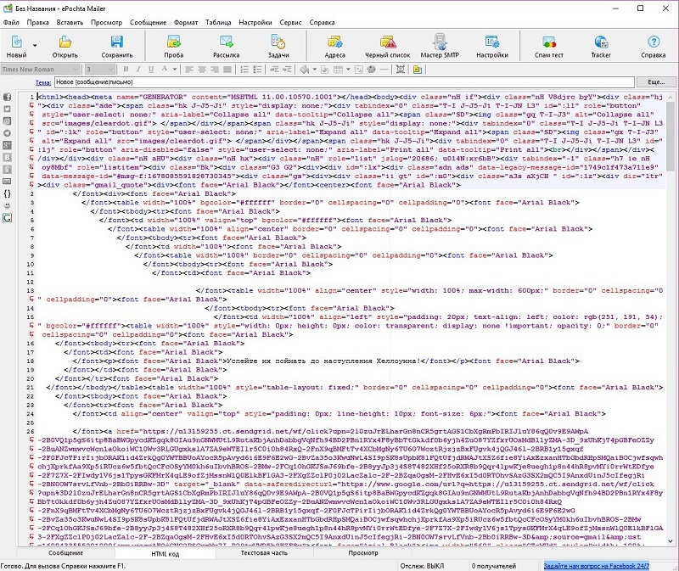
Task: Open the Файл menu
Action: point(11,23)
